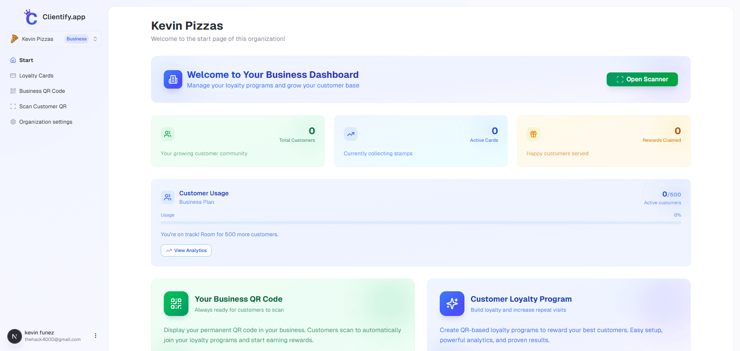Click the green Business QR Code icon
Image resolution: width=740 pixels, height=351 pixels.
coord(176,304)
